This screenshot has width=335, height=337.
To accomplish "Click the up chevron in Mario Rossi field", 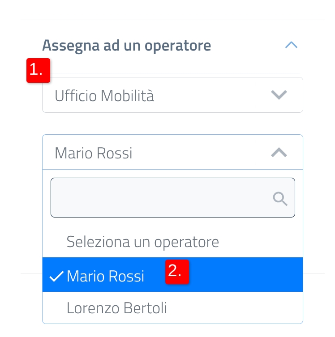I will tap(279, 153).
